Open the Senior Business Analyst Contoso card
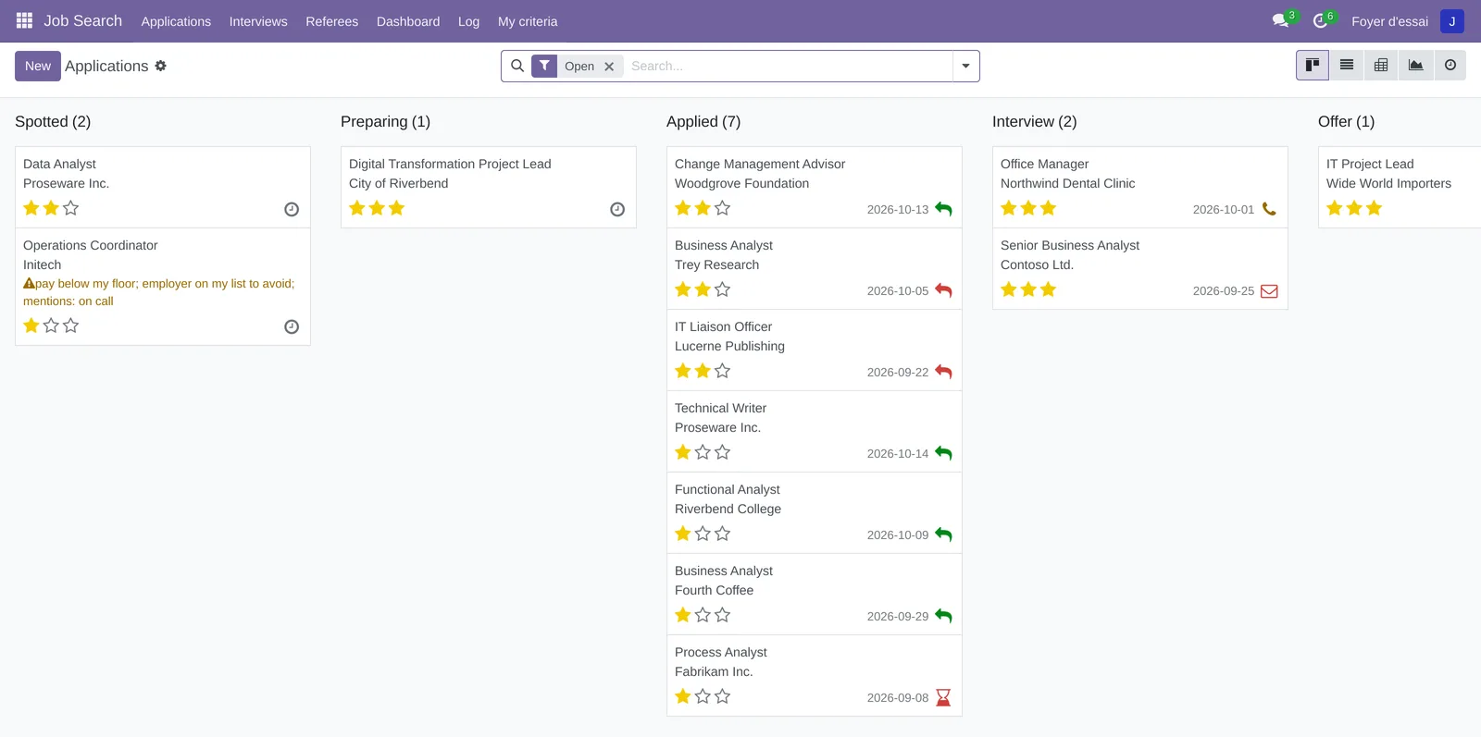The image size is (1481, 737). point(1140,268)
